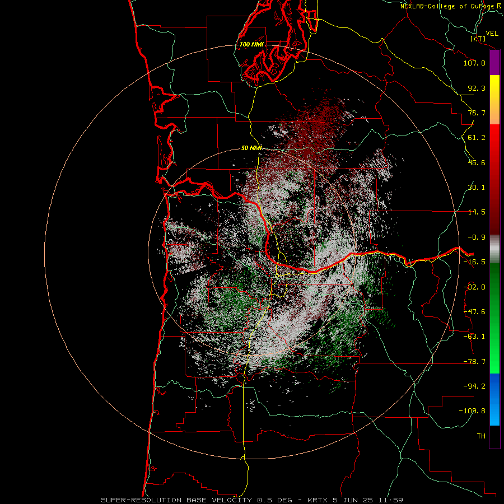Pick the blue segment of velocity color bar
504x504 pixels.
pyautogui.click(x=494, y=399)
